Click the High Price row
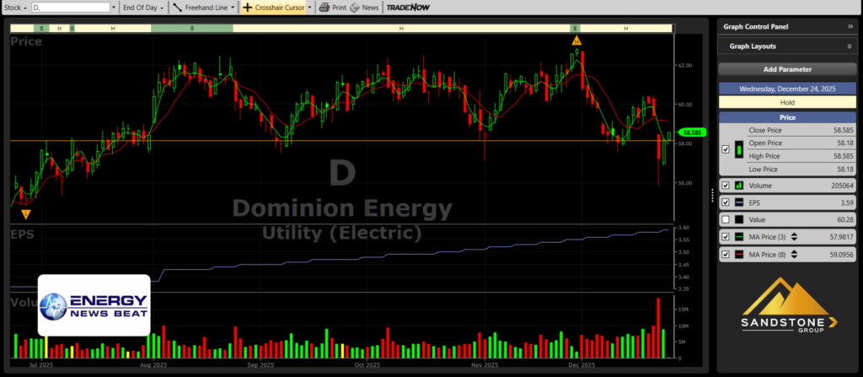This screenshot has height=377, width=863. [801, 157]
